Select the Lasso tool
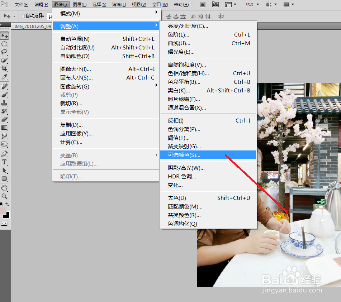This screenshot has width=341, height=302. (5, 52)
